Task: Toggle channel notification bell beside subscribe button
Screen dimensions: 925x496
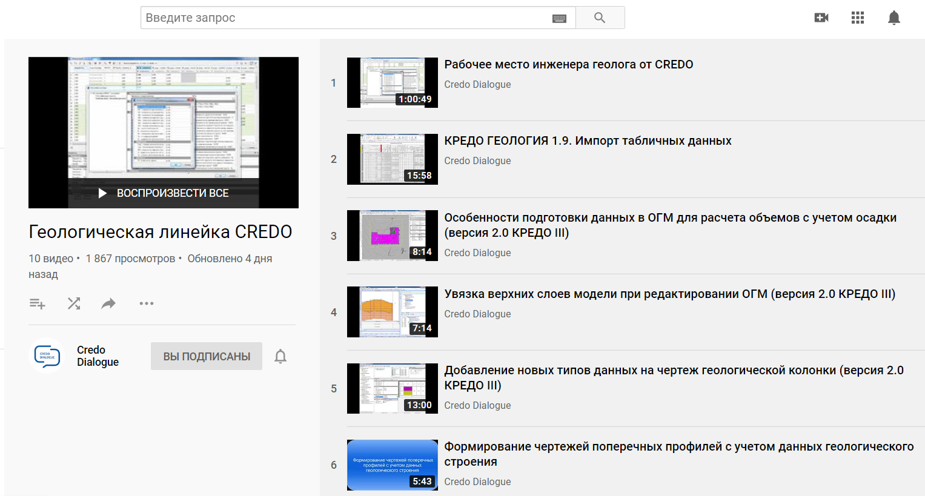Action: (280, 356)
